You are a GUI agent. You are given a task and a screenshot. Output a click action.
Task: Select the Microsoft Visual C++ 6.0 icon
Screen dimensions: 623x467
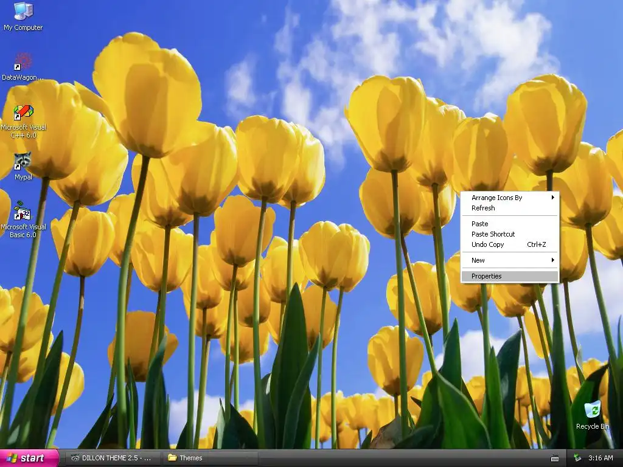[23, 121]
